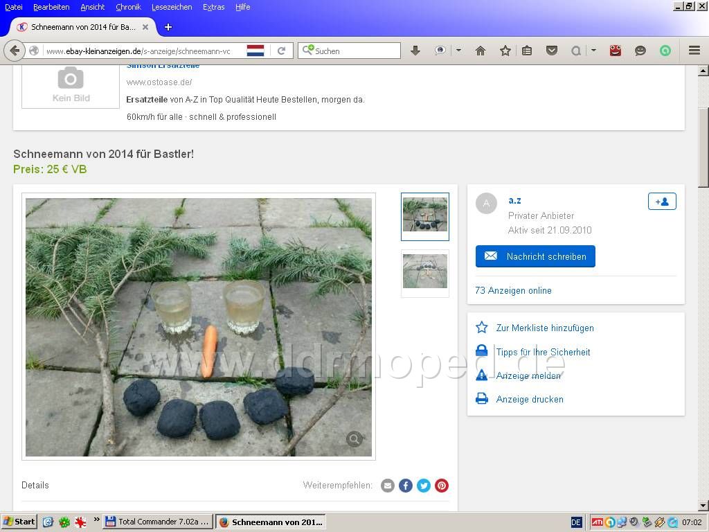Share the ad on Twitter

[x=424, y=486]
